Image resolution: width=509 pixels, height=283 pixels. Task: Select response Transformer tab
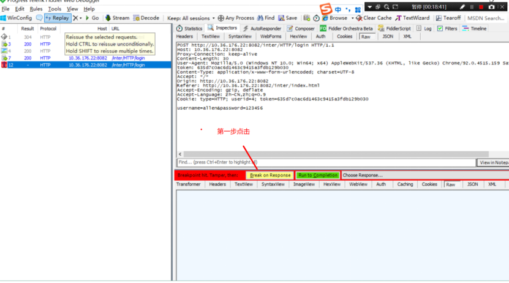coord(188,184)
